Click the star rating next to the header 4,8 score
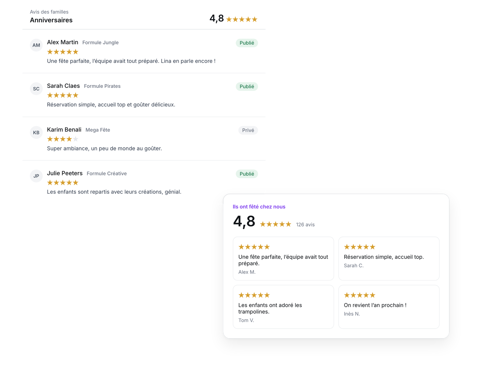This screenshot has width=487, height=365. [x=242, y=19]
